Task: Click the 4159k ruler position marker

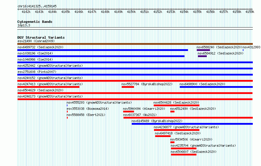Action: tap(250, 12)
